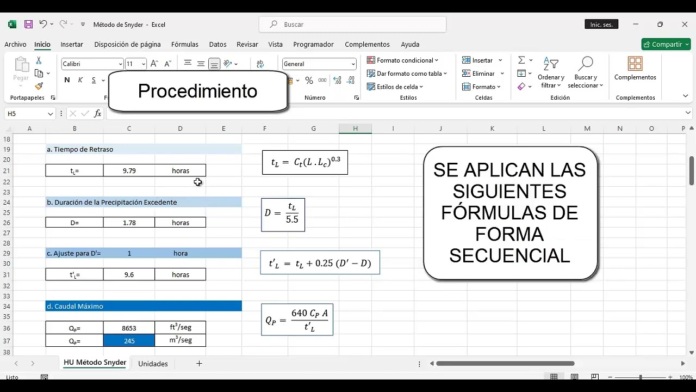The height and width of the screenshot is (392, 696).
Task: Add a new sheet with plus button
Action: (199, 363)
